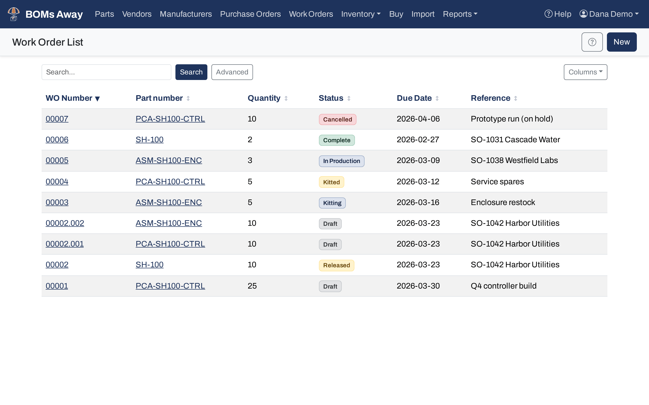This screenshot has height=405, width=649.
Task: Open work order 00003
Action: click(57, 202)
